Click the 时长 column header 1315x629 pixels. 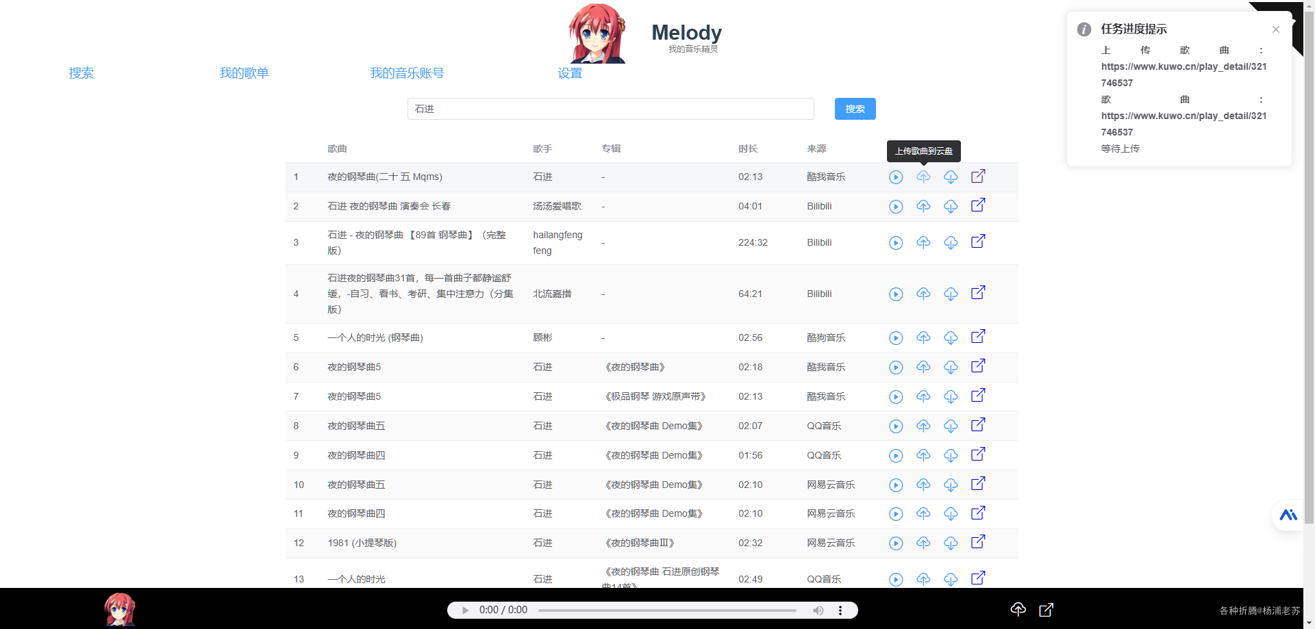coord(748,149)
